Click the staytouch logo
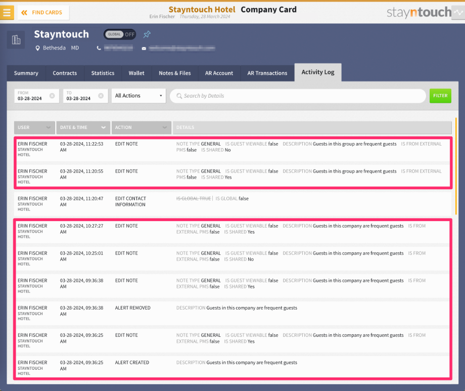Viewport: 465px width, 391px height. (418, 13)
